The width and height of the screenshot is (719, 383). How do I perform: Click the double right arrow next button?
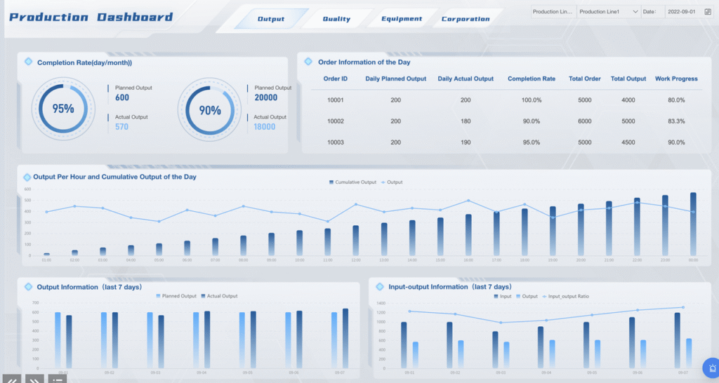tap(34, 378)
